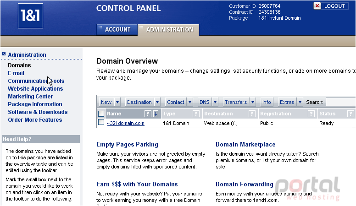
Task: Click the Contract ID 24398136 value
Action: [x=269, y=12]
